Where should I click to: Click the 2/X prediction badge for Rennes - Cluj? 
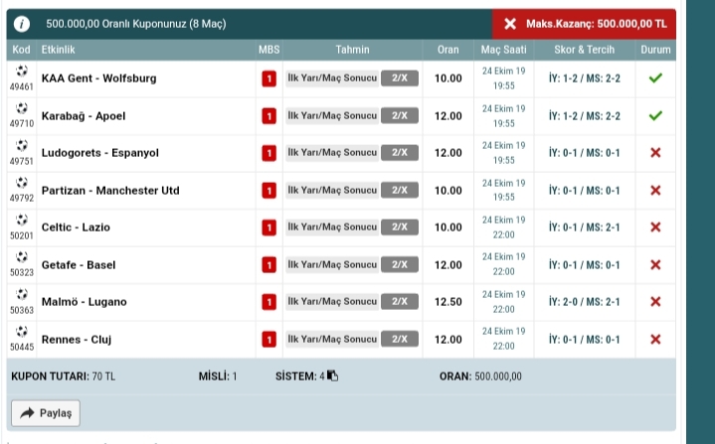(x=400, y=339)
